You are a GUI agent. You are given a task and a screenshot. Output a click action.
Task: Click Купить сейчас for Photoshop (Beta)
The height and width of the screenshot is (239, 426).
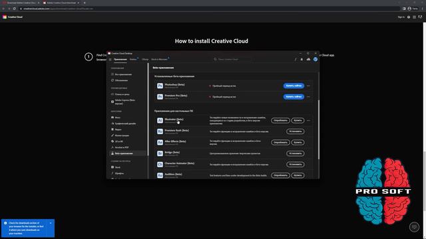click(x=294, y=86)
